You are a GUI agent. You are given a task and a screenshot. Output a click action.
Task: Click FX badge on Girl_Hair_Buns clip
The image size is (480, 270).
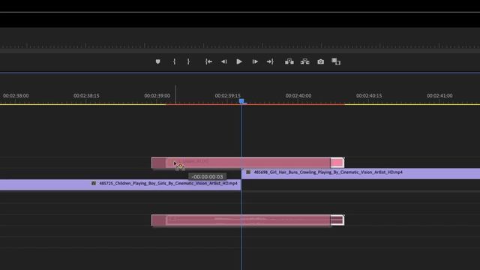point(248,172)
